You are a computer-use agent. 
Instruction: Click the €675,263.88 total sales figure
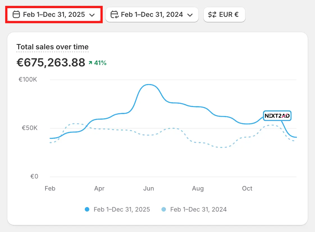51,62
